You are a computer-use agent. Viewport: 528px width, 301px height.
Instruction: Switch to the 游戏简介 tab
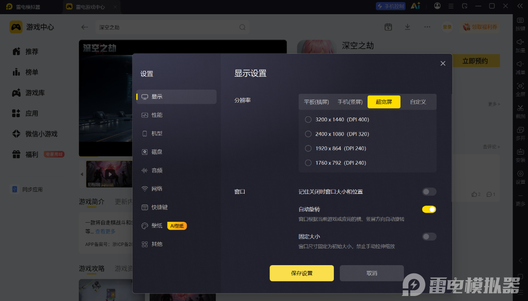(92, 202)
